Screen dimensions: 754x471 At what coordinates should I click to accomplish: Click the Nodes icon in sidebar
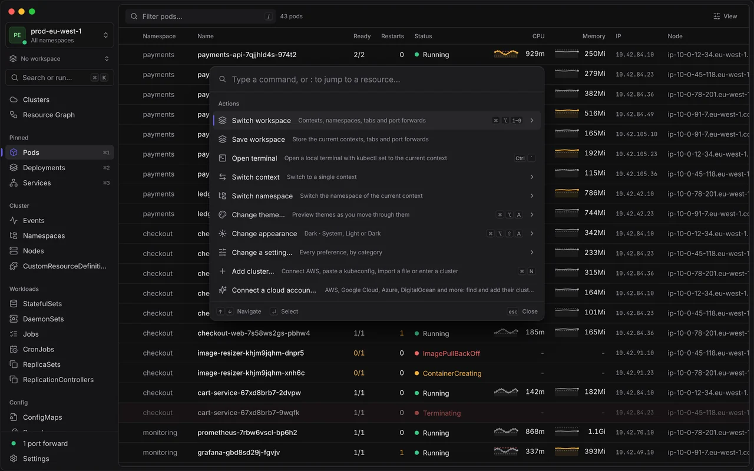point(14,251)
